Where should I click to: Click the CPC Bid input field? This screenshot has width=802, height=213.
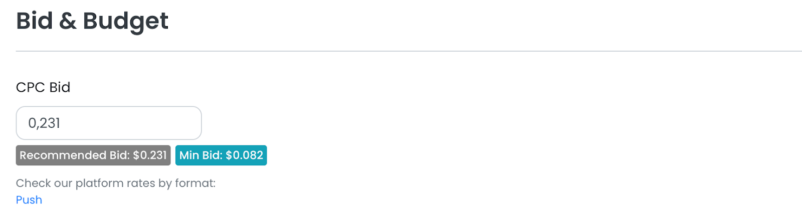(108, 123)
